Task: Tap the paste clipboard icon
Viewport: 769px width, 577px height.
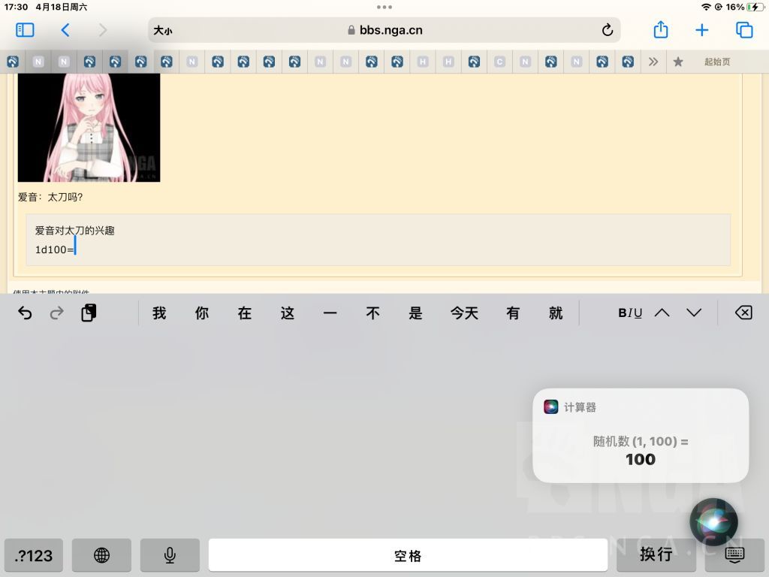Action: 89,313
